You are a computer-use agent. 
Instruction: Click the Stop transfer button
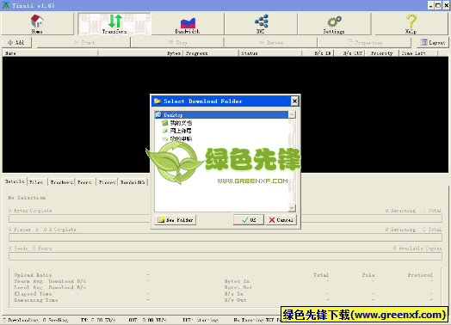[x=177, y=42]
